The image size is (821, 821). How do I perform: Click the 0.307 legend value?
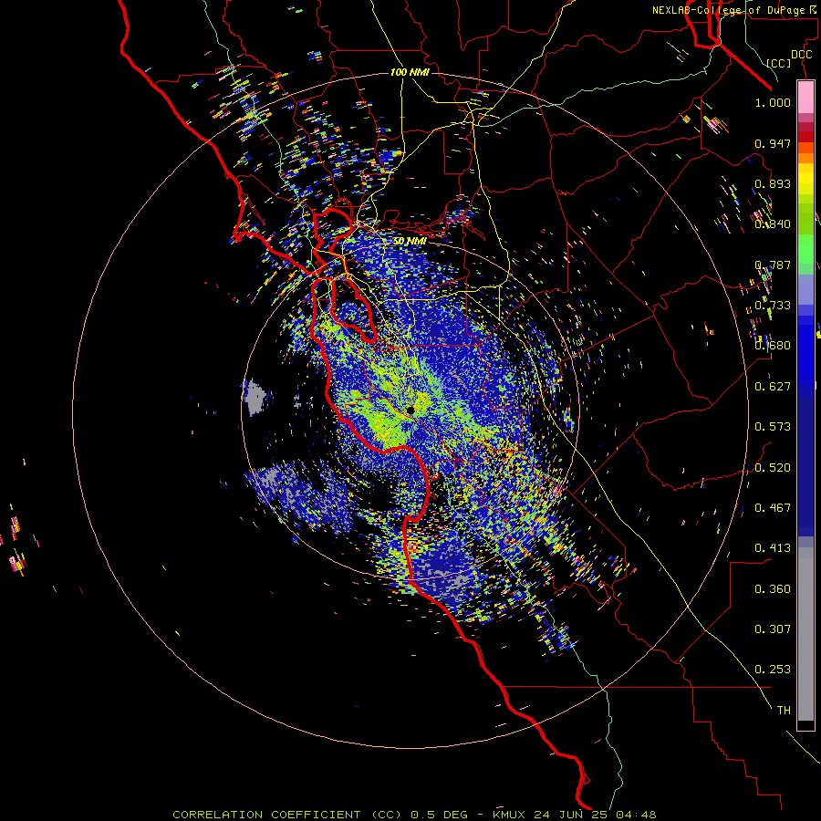coord(773,629)
